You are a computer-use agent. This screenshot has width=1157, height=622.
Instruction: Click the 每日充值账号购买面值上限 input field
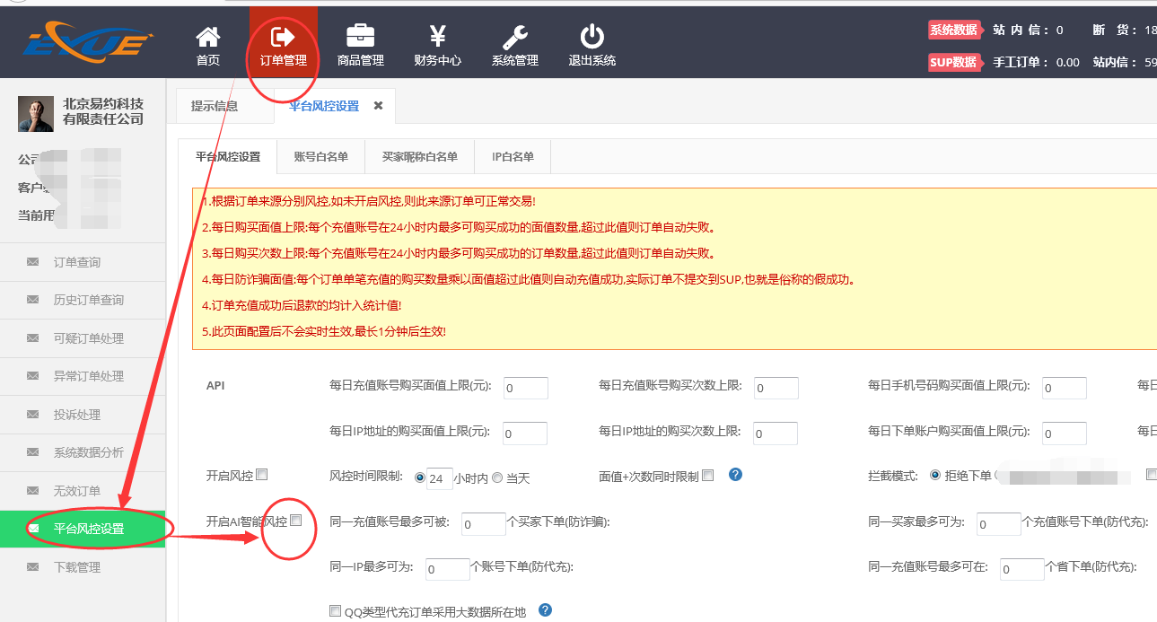(x=524, y=388)
